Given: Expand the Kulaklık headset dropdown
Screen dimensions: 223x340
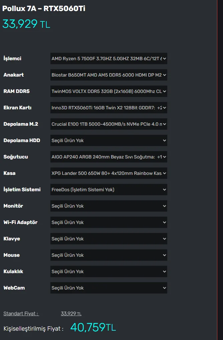Looking at the screenshot, I should 108,271.
